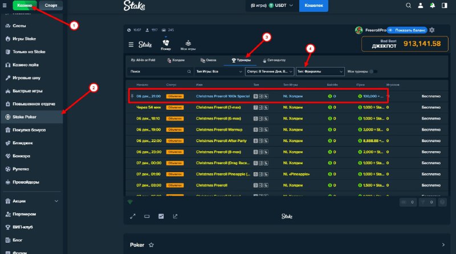This screenshot has height=254, width=456.
Task: Add Poker to favorites with the star
Action: (152, 245)
